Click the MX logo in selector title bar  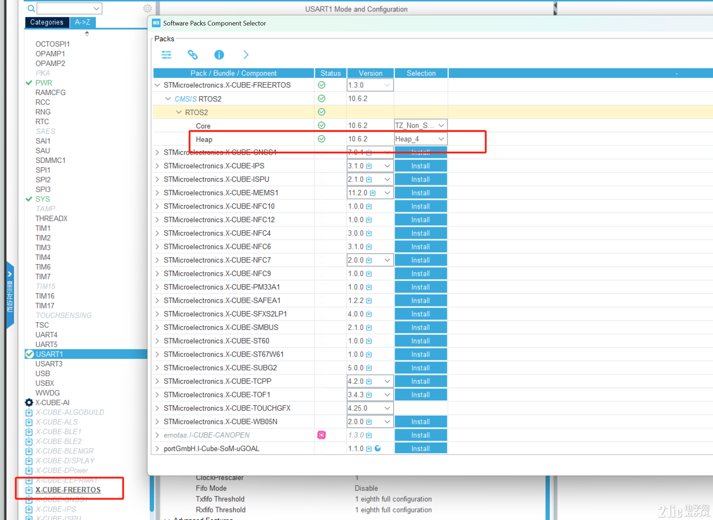(x=156, y=23)
